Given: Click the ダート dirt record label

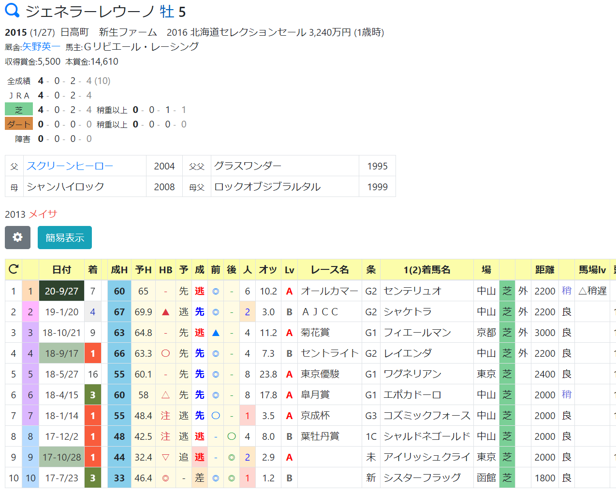Looking at the screenshot, I should point(19,124).
